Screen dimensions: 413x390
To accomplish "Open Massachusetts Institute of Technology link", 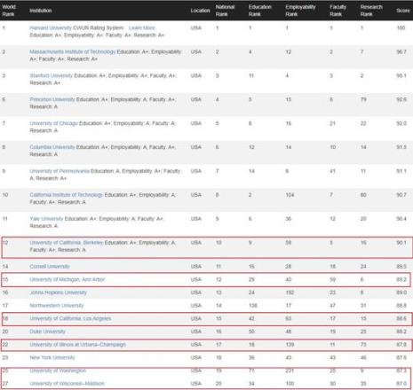I will [x=73, y=52].
